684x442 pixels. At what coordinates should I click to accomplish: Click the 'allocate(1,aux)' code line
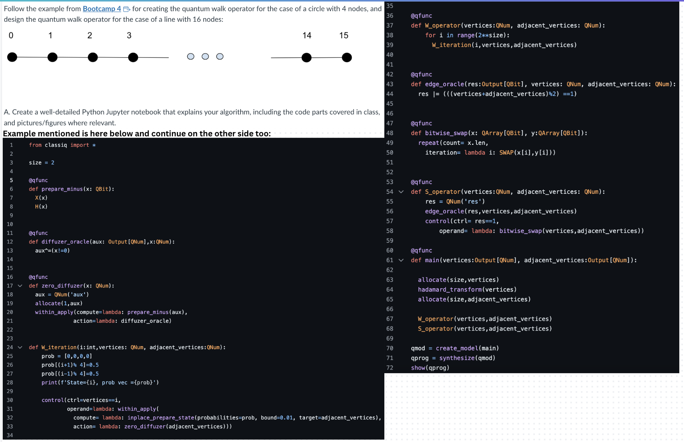pyautogui.click(x=59, y=303)
